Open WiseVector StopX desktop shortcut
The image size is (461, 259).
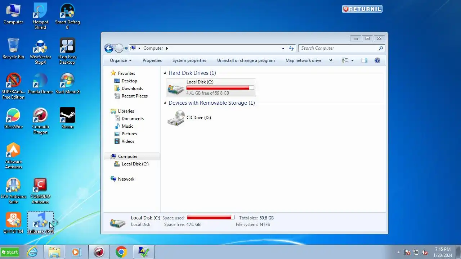pos(40,51)
